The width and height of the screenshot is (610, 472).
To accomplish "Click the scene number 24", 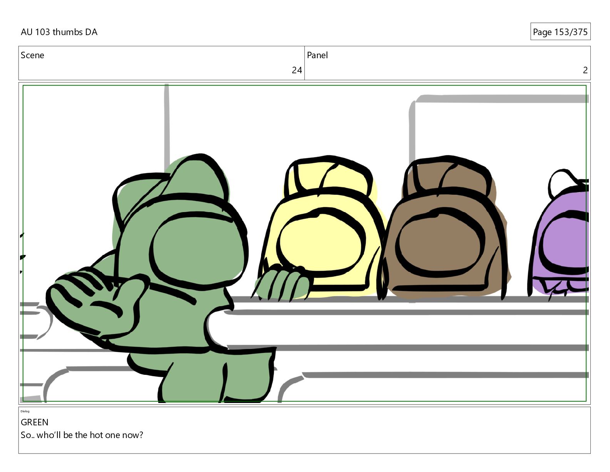I will [297, 70].
